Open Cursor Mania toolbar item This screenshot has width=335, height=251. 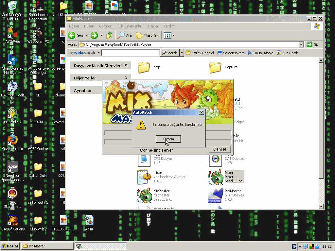pyautogui.click(x=260, y=53)
